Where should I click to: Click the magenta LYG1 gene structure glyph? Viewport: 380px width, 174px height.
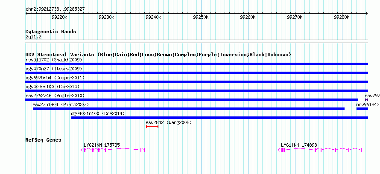320,150
